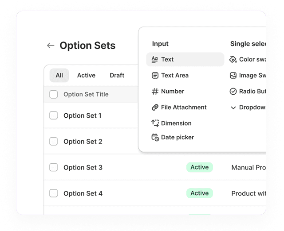The image size is (284, 231).
Task: Choose the Text Area icon
Action: 155,75
